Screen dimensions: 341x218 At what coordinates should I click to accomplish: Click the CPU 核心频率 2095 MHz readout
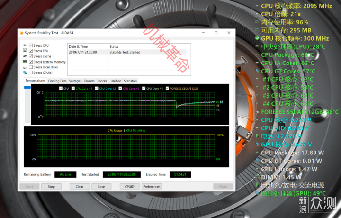(296, 6)
